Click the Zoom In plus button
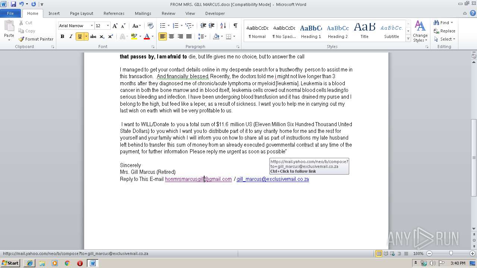Screen dimensions: 477x268 coord(473,253)
